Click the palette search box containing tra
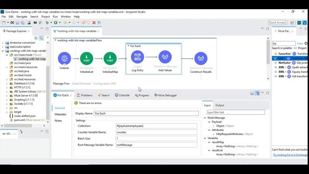309x174 pixels. [284, 43]
